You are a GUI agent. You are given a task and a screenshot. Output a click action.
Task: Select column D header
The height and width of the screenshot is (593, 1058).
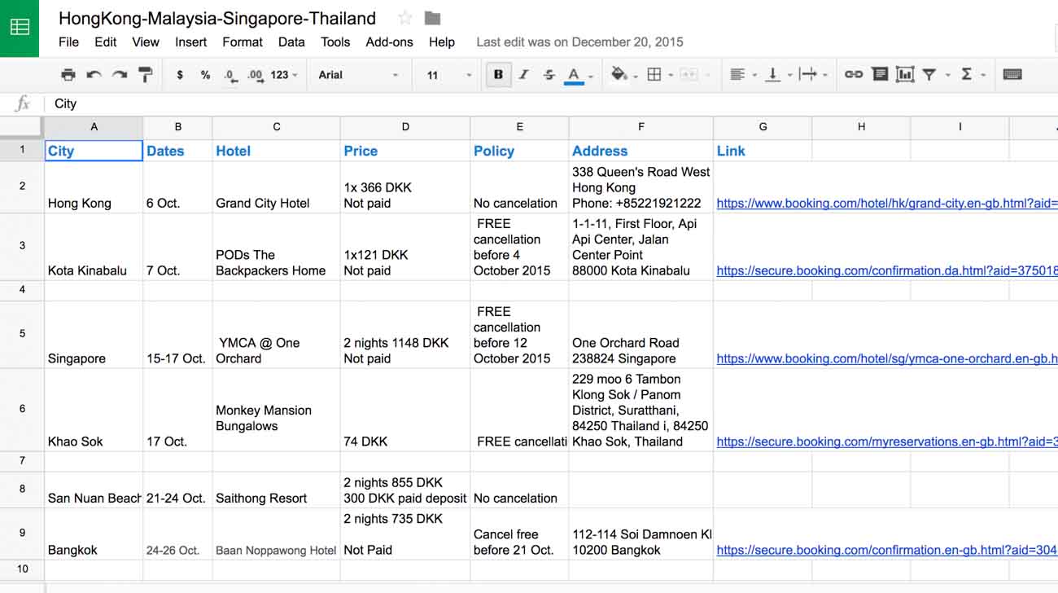tap(405, 127)
